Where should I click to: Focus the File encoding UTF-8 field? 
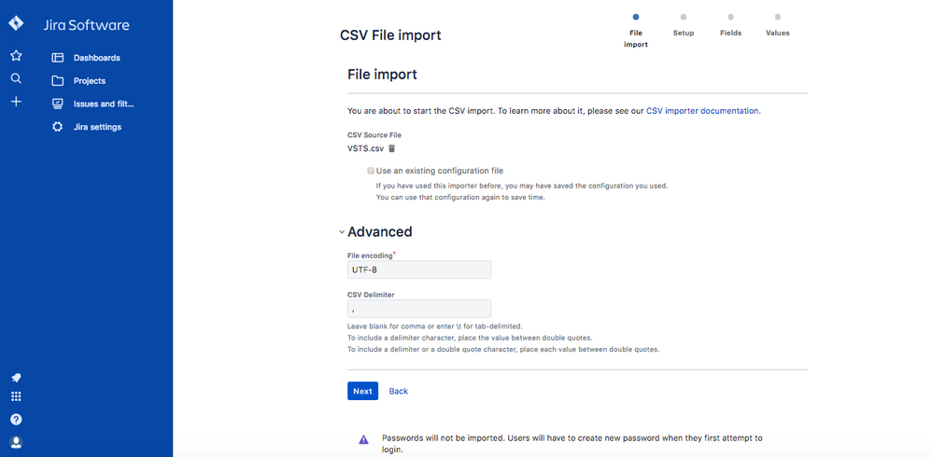tap(419, 270)
